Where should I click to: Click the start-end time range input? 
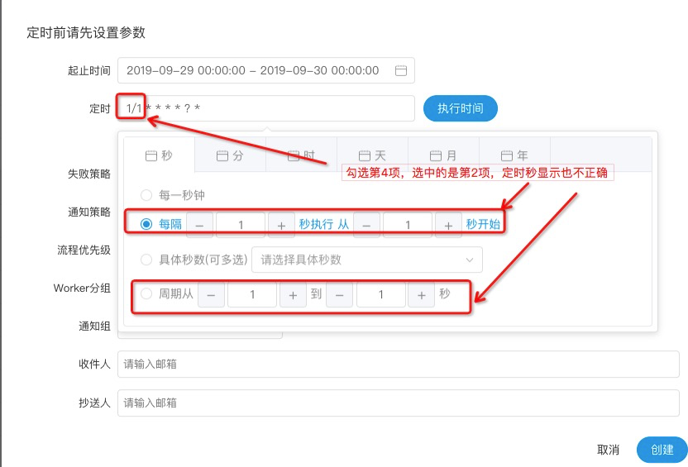[x=266, y=70]
